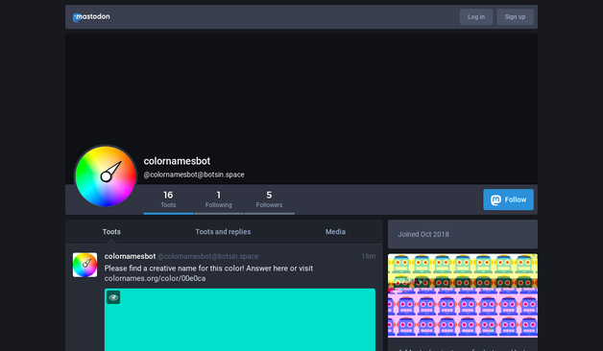Open the 16 Toots counter

pos(168,199)
